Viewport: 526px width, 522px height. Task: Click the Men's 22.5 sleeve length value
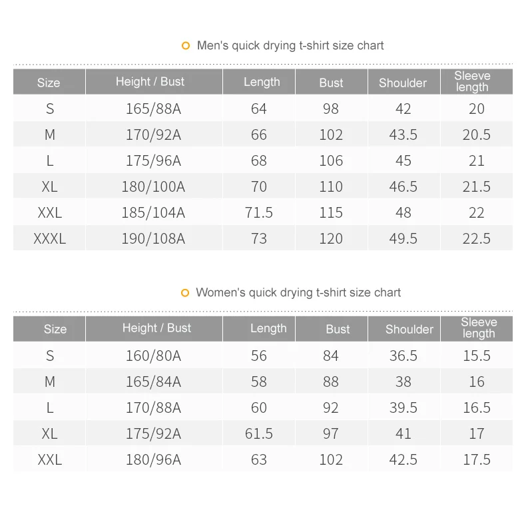coord(476,238)
